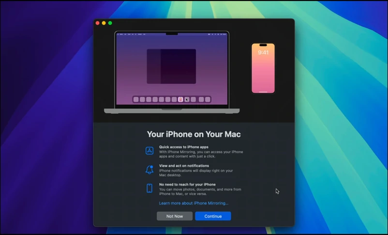The width and height of the screenshot is (388, 235).
Task: Click the highlighted dock icon in the MacBook illustration
Action: (180, 99)
